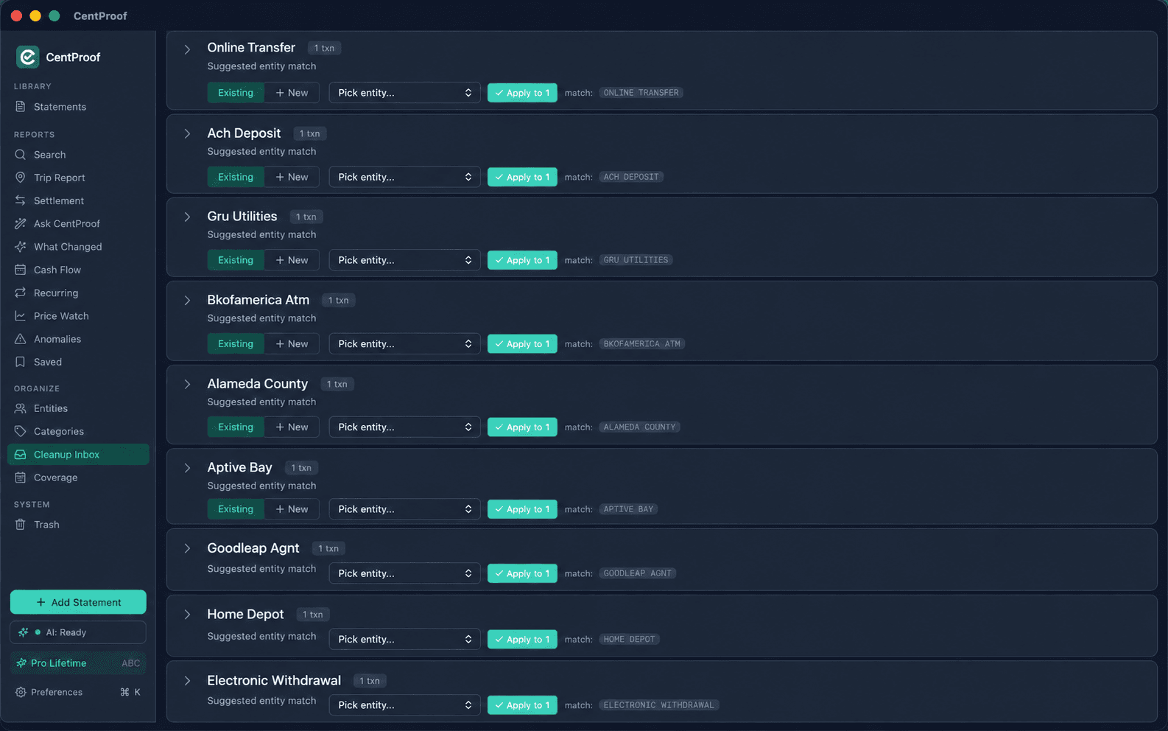Open Pick entity dropdown for Electronic Withdrawal
The width and height of the screenshot is (1168, 731).
[404, 705]
